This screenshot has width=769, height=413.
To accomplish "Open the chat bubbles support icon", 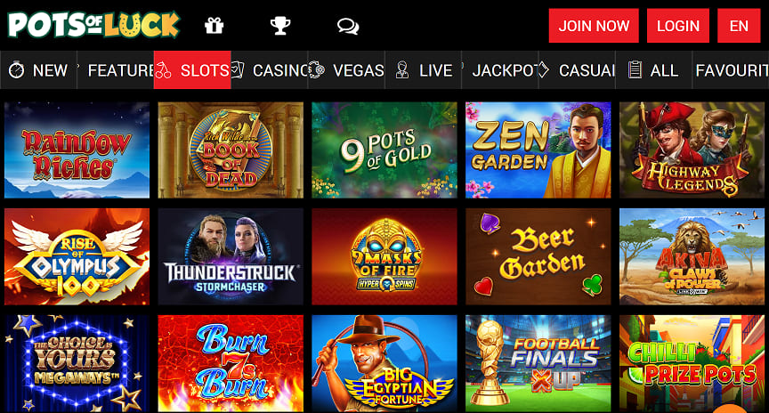I will point(348,26).
